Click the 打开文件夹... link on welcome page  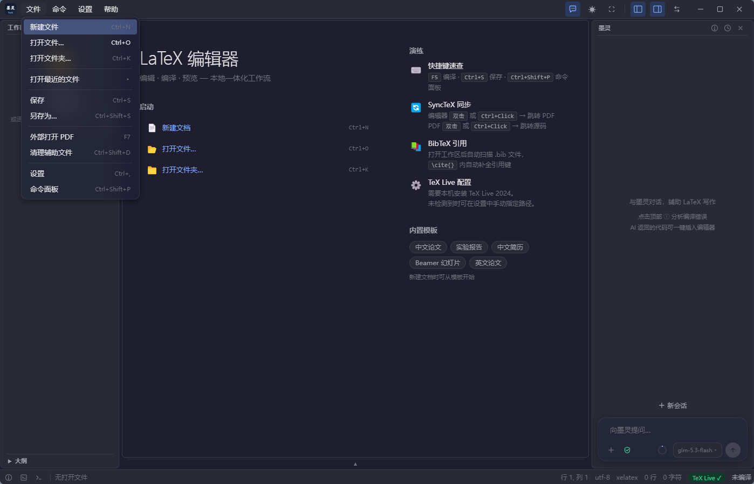pyautogui.click(x=183, y=170)
